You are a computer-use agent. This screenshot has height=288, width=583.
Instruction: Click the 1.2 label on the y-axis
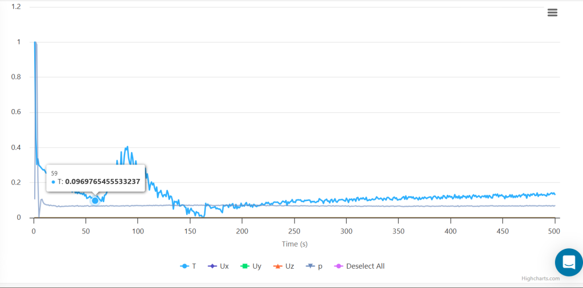[16, 7]
